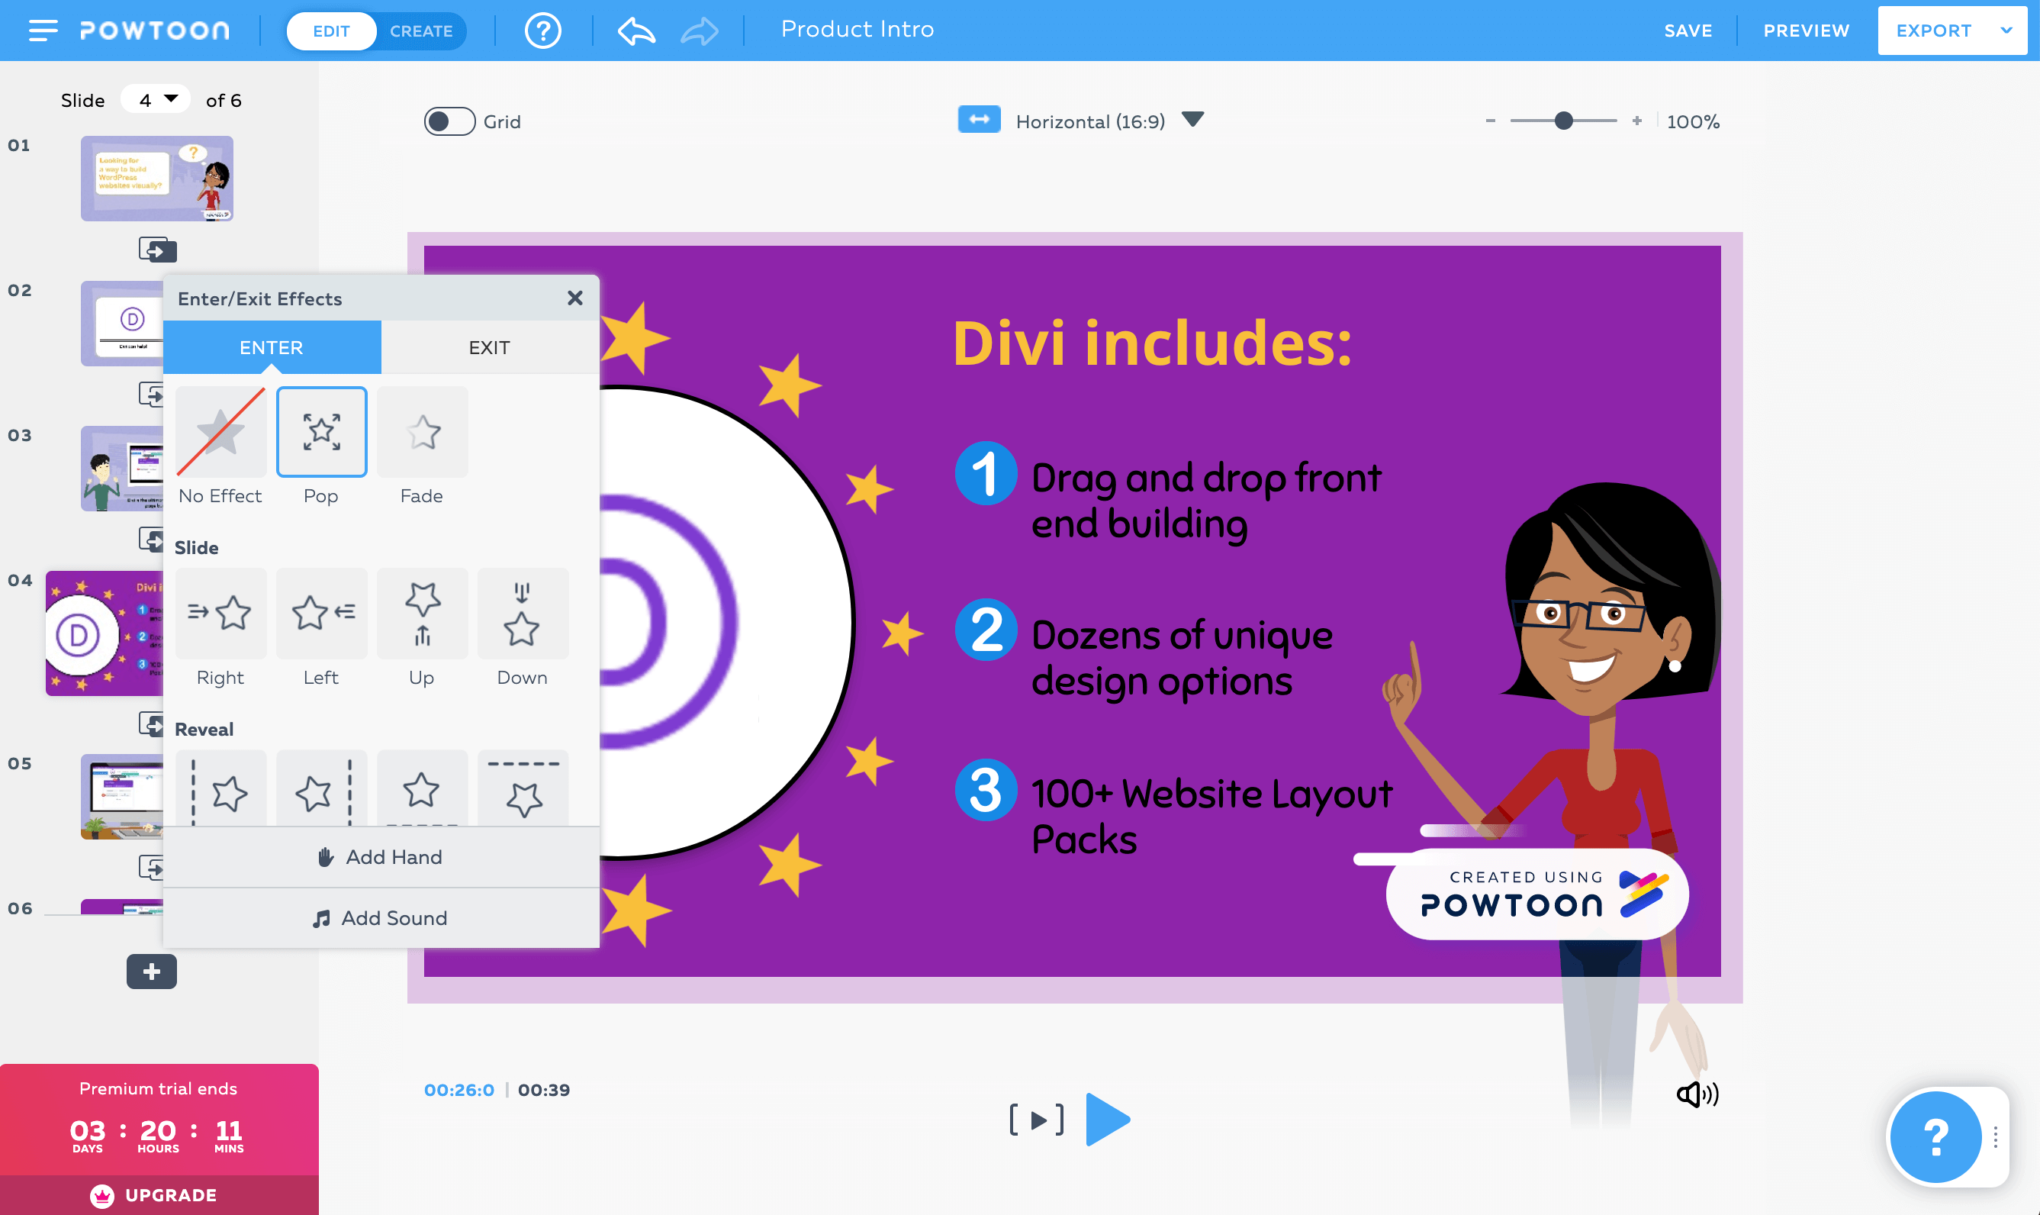Apply the Fade enter effect
Screen dimensions: 2040x1215
(x=421, y=432)
